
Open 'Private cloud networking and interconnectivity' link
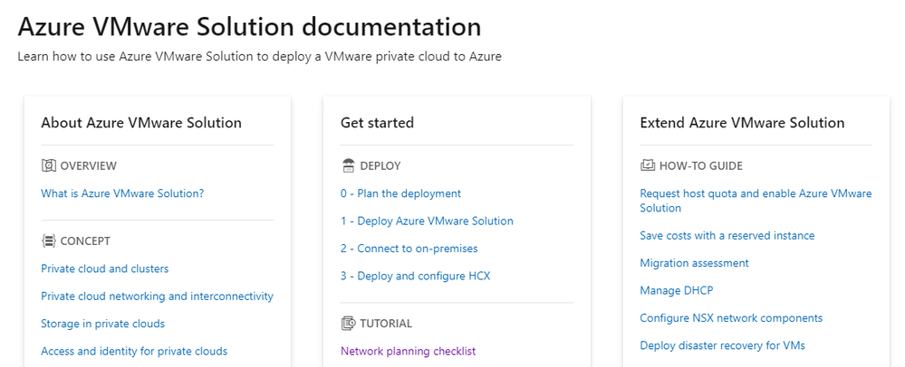pos(157,296)
